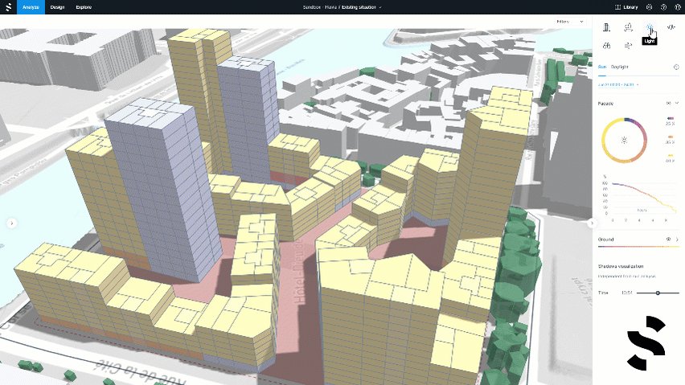Screen dimensions: 685x385
Task: Switch to the Daylight sub-tab
Action: 619,67
